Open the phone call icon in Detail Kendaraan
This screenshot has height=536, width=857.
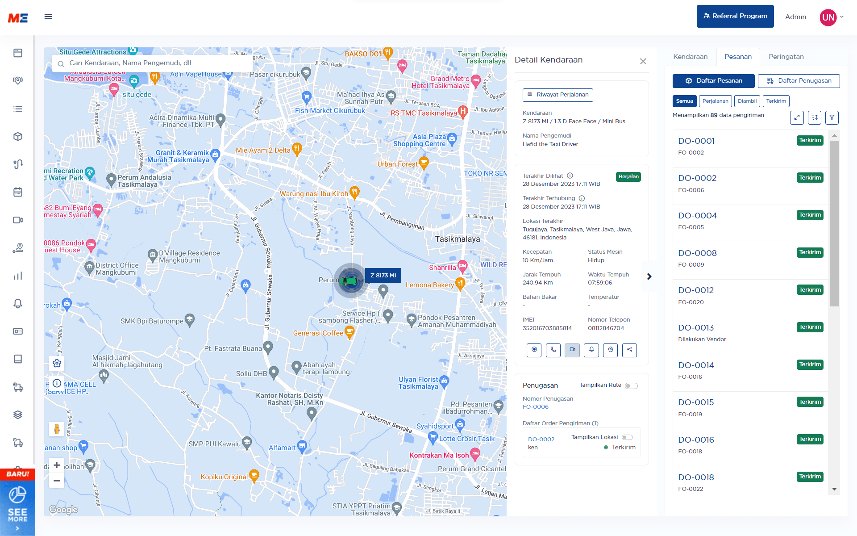coord(553,350)
